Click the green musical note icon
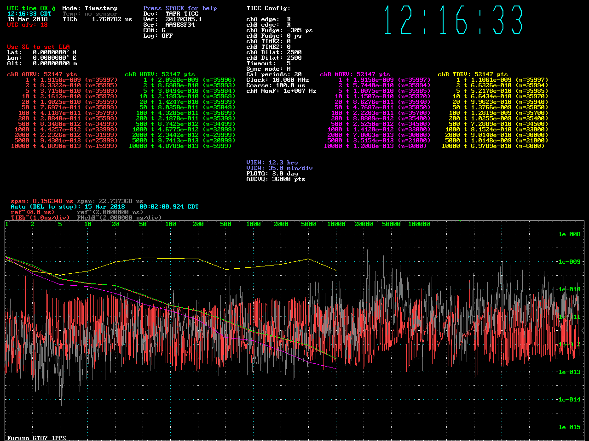Image resolution: width=589 pixels, height=441 pixels. (53, 8)
